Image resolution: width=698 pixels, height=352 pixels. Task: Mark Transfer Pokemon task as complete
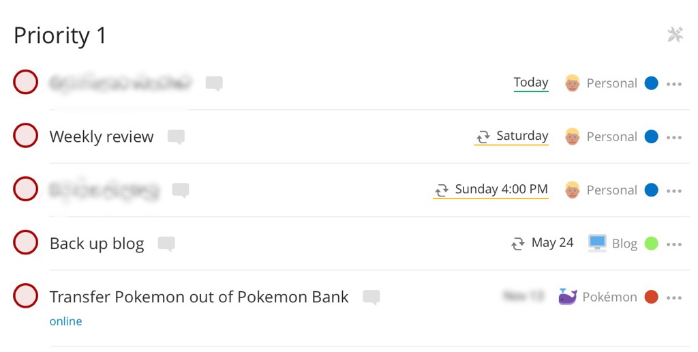point(25,296)
